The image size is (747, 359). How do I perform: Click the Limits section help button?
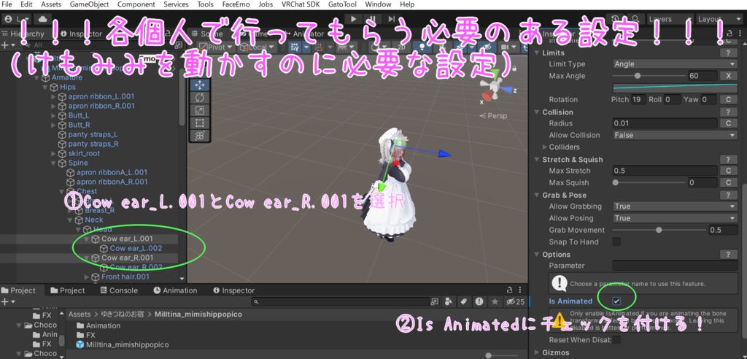click(x=729, y=53)
